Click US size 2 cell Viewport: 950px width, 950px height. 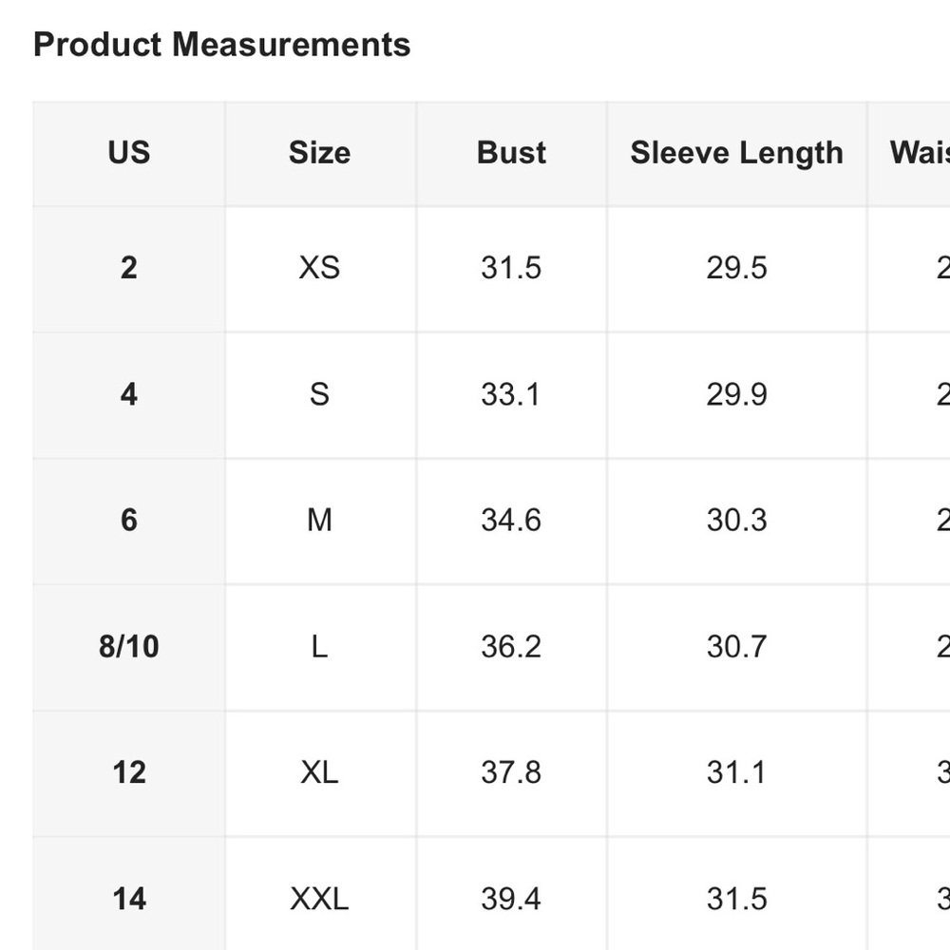[129, 268]
